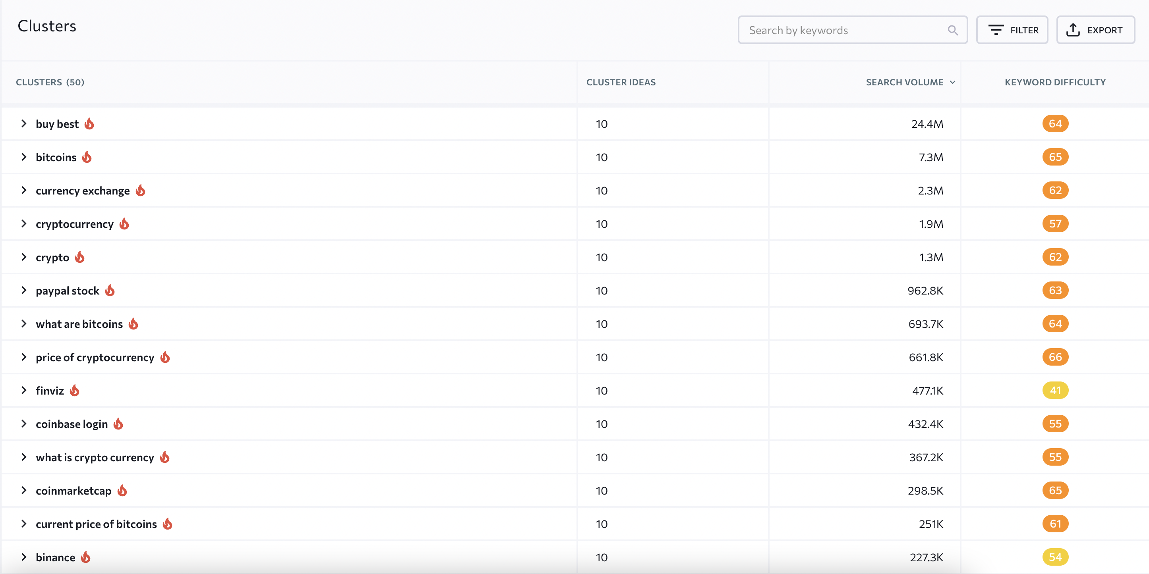Select the 24.4M search volume value
This screenshot has height=574, width=1149.
(927, 124)
